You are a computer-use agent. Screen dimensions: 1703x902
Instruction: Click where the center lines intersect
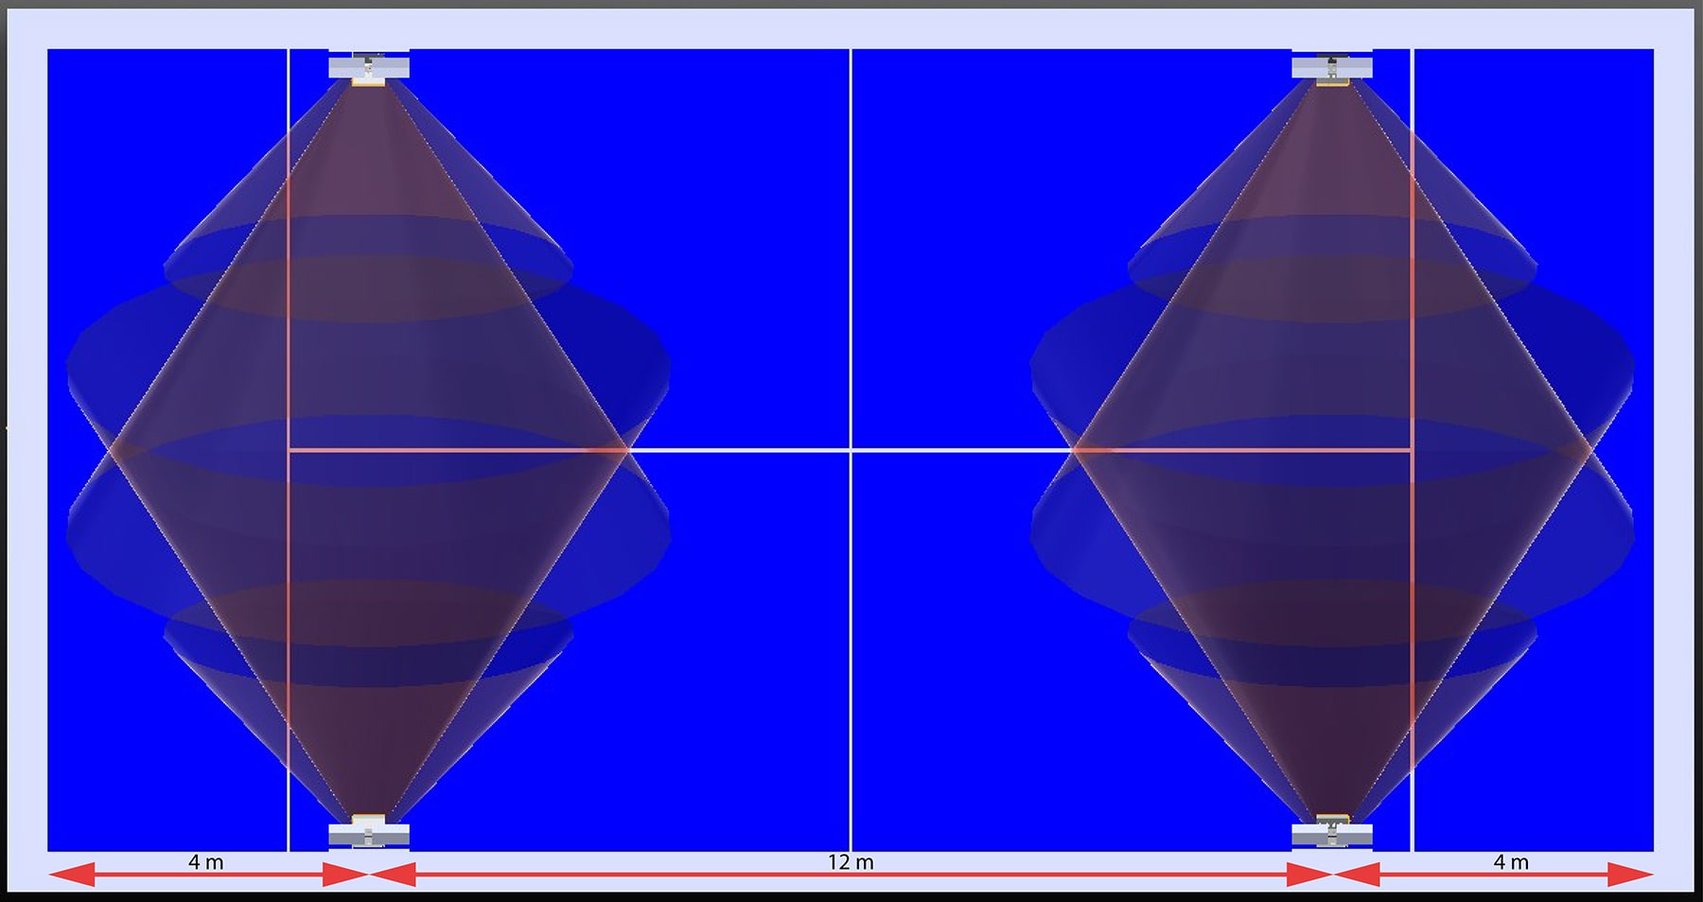(851, 451)
